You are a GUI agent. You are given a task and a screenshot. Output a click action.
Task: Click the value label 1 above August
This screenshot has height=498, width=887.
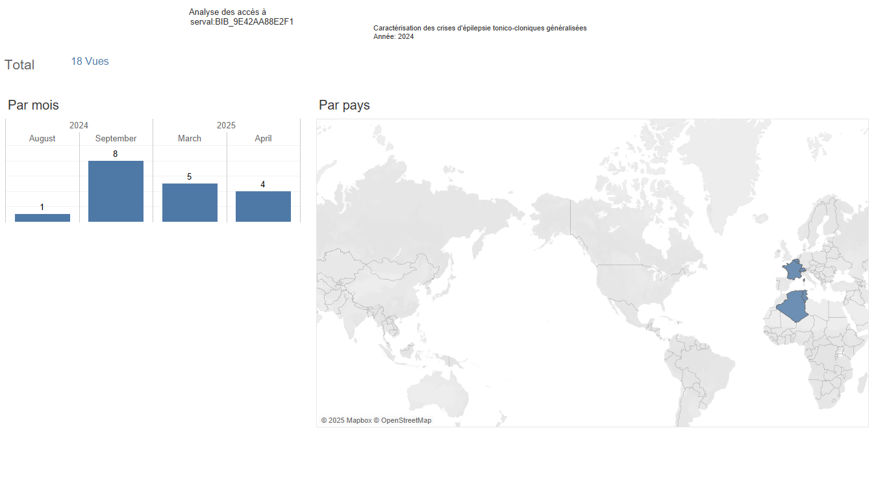42,207
